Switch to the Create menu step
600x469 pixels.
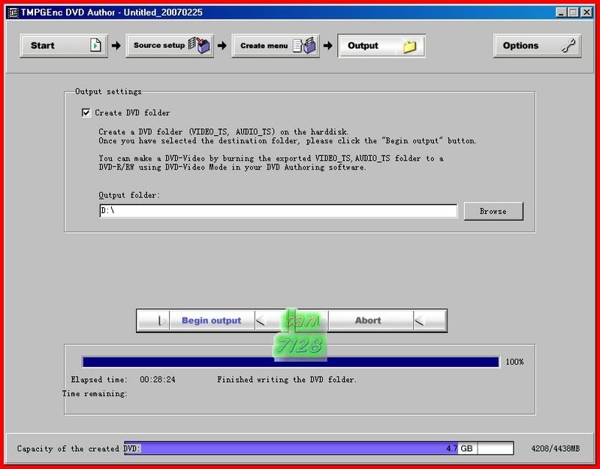pyautogui.click(x=276, y=46)
